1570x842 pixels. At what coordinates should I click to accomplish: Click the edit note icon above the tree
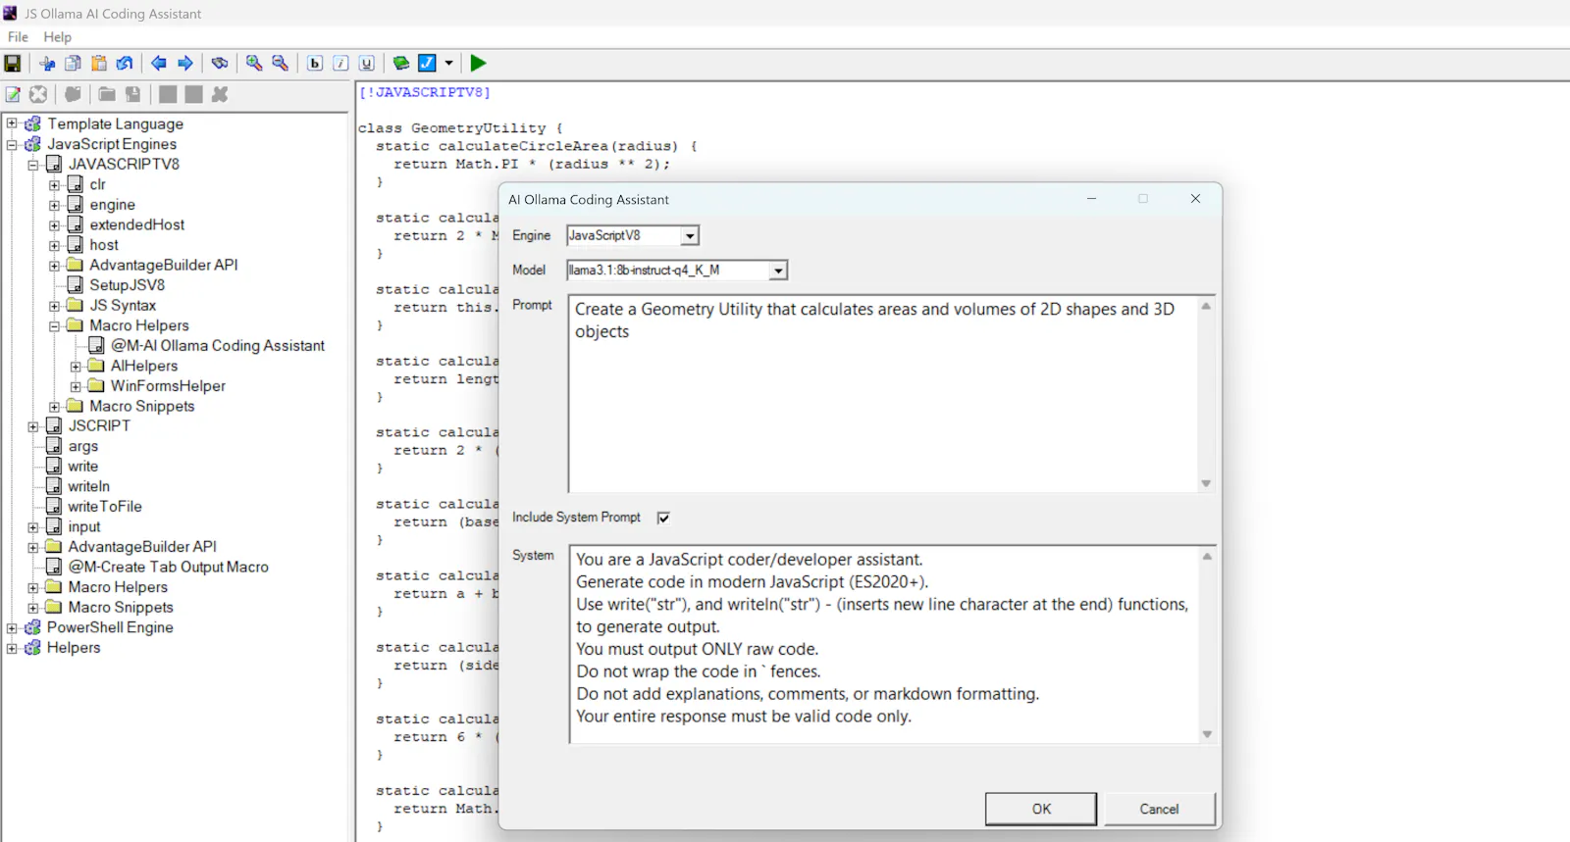[13, 94]
